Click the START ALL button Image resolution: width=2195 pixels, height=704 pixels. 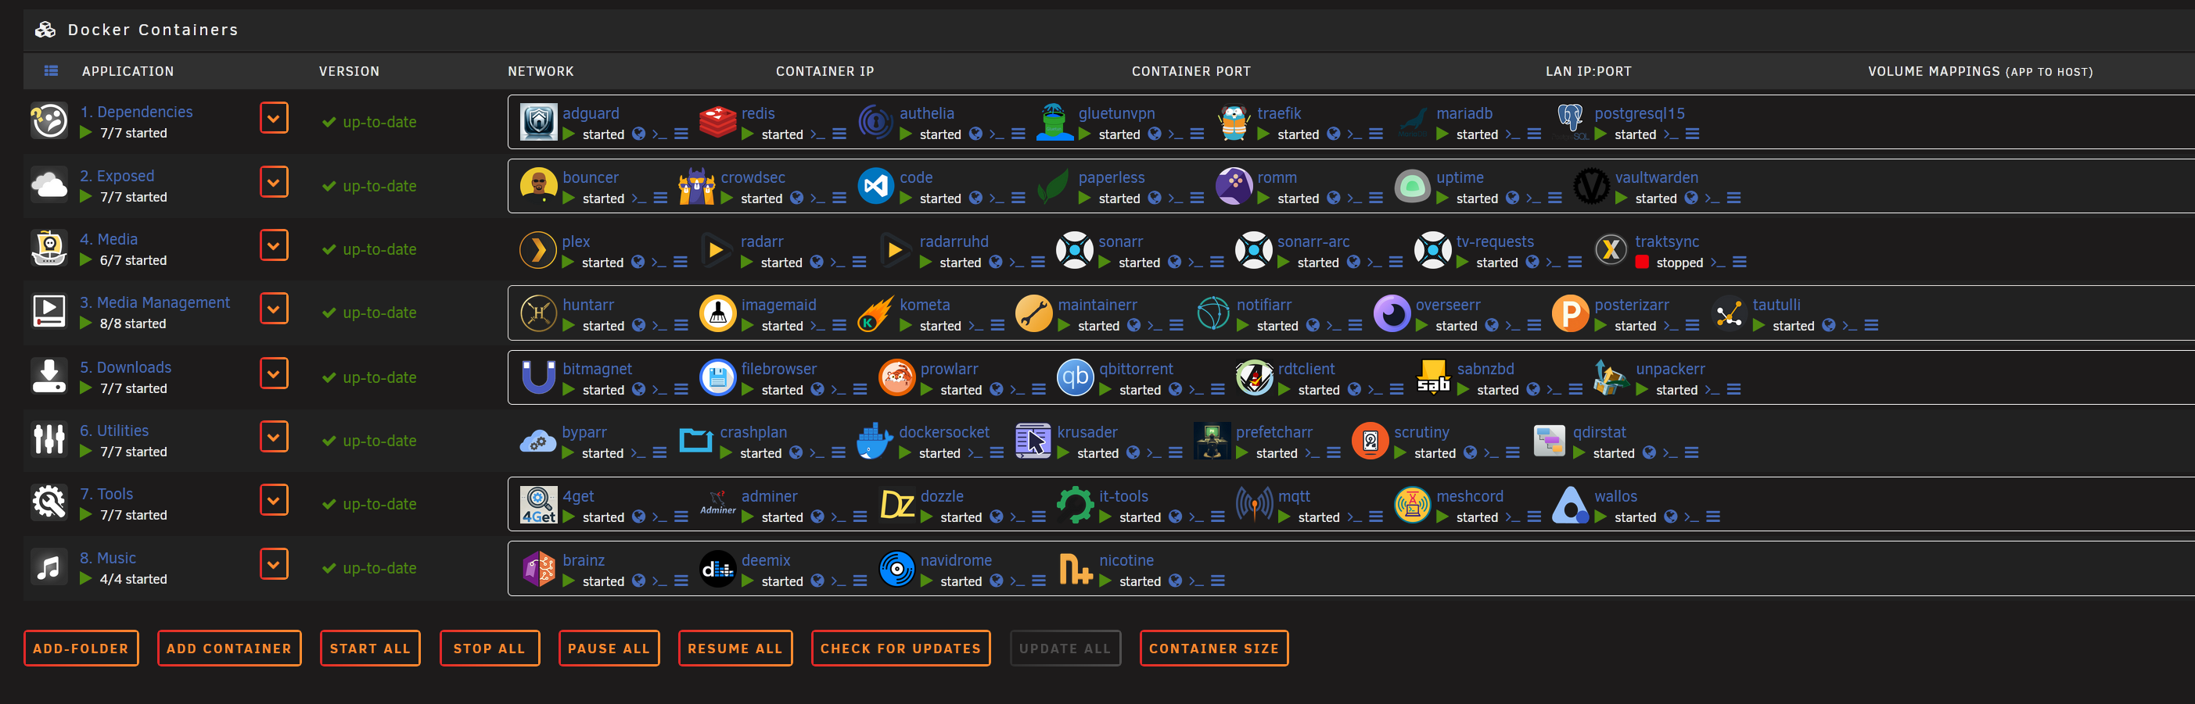tap(370, 649)
